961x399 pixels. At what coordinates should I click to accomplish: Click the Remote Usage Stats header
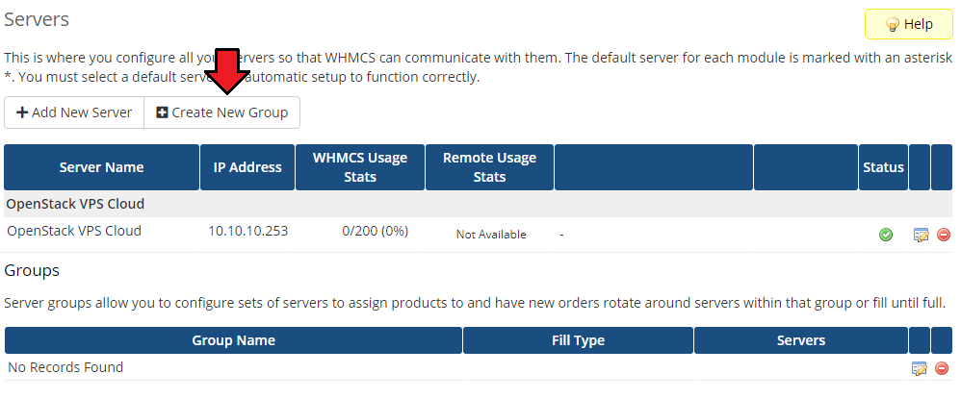point(489,167)
